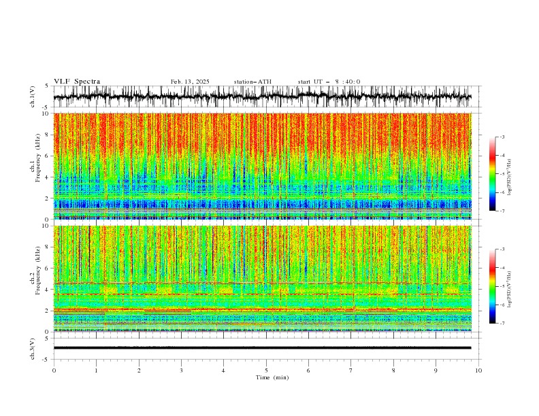
Task: Click the ch.2 spectrogram panel
Action: click(262, 279)
